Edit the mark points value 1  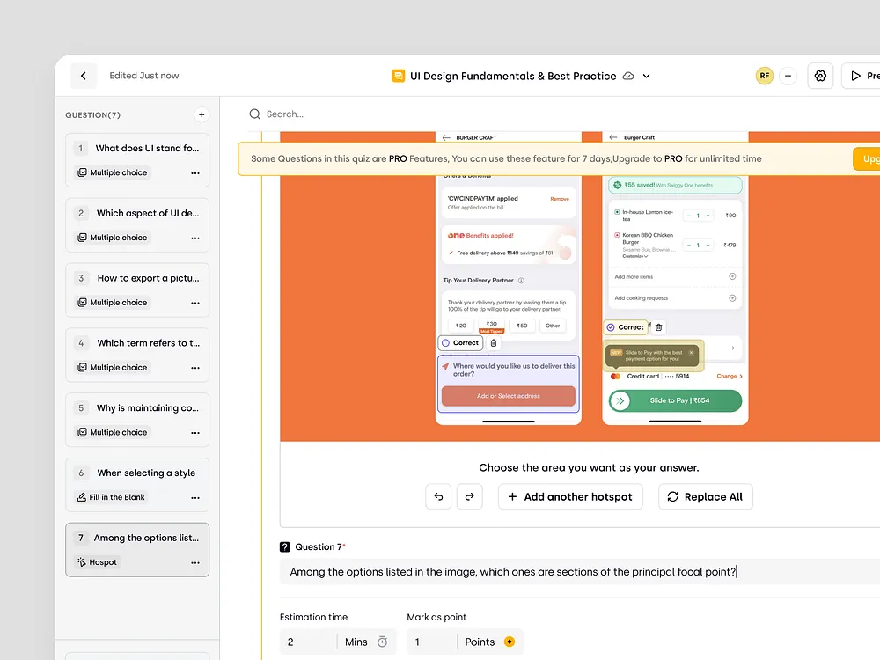[431, 642]
